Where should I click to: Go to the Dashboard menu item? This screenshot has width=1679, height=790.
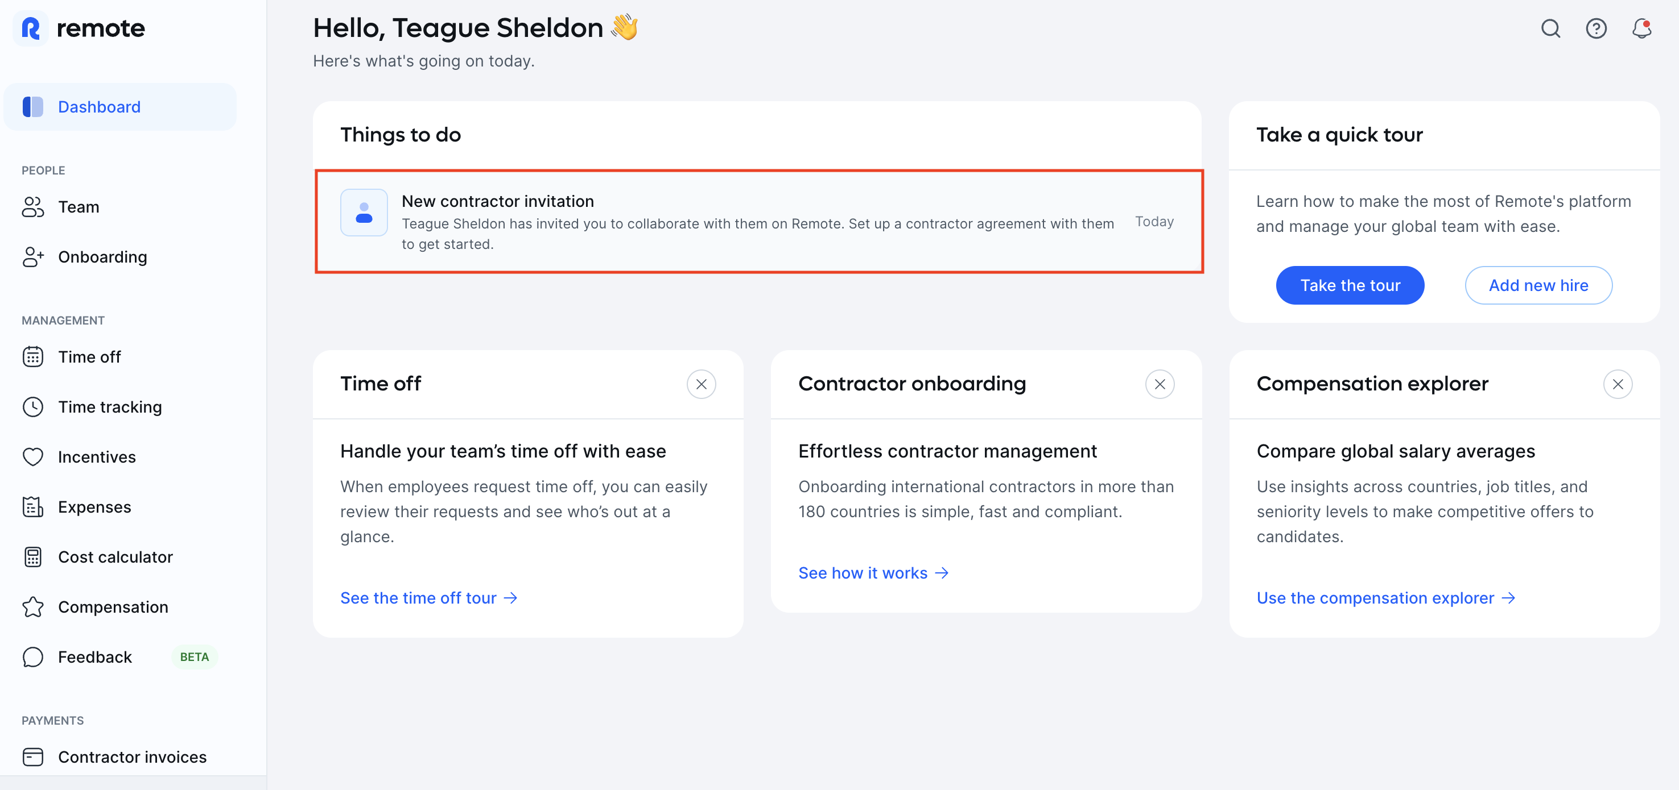120,107
